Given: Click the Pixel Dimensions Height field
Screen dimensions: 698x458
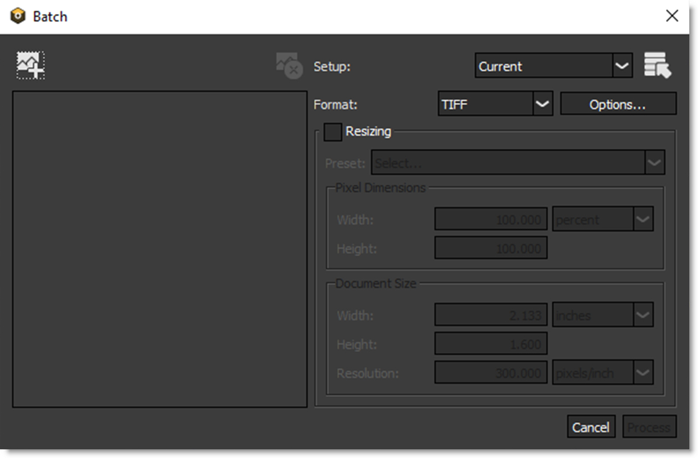Looking at the screenshot, I should tap(491, 248).
